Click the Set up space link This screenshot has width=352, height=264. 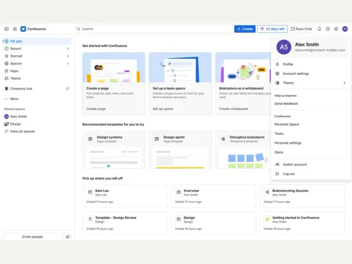163,109
